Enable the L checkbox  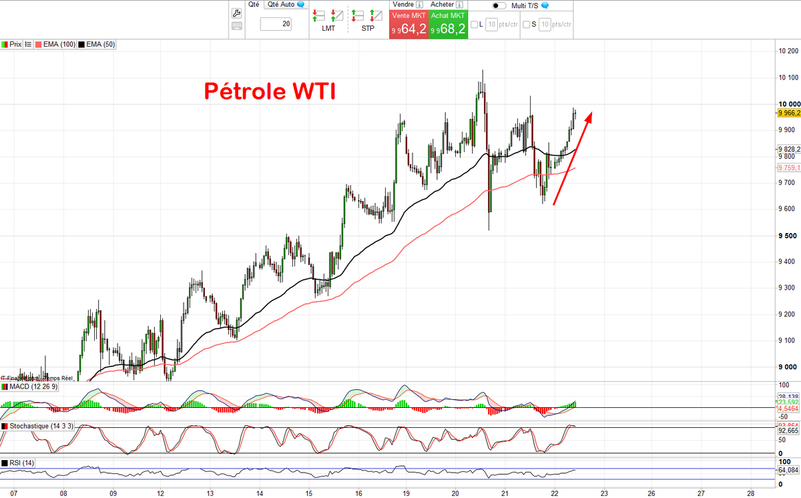[475, 25]
